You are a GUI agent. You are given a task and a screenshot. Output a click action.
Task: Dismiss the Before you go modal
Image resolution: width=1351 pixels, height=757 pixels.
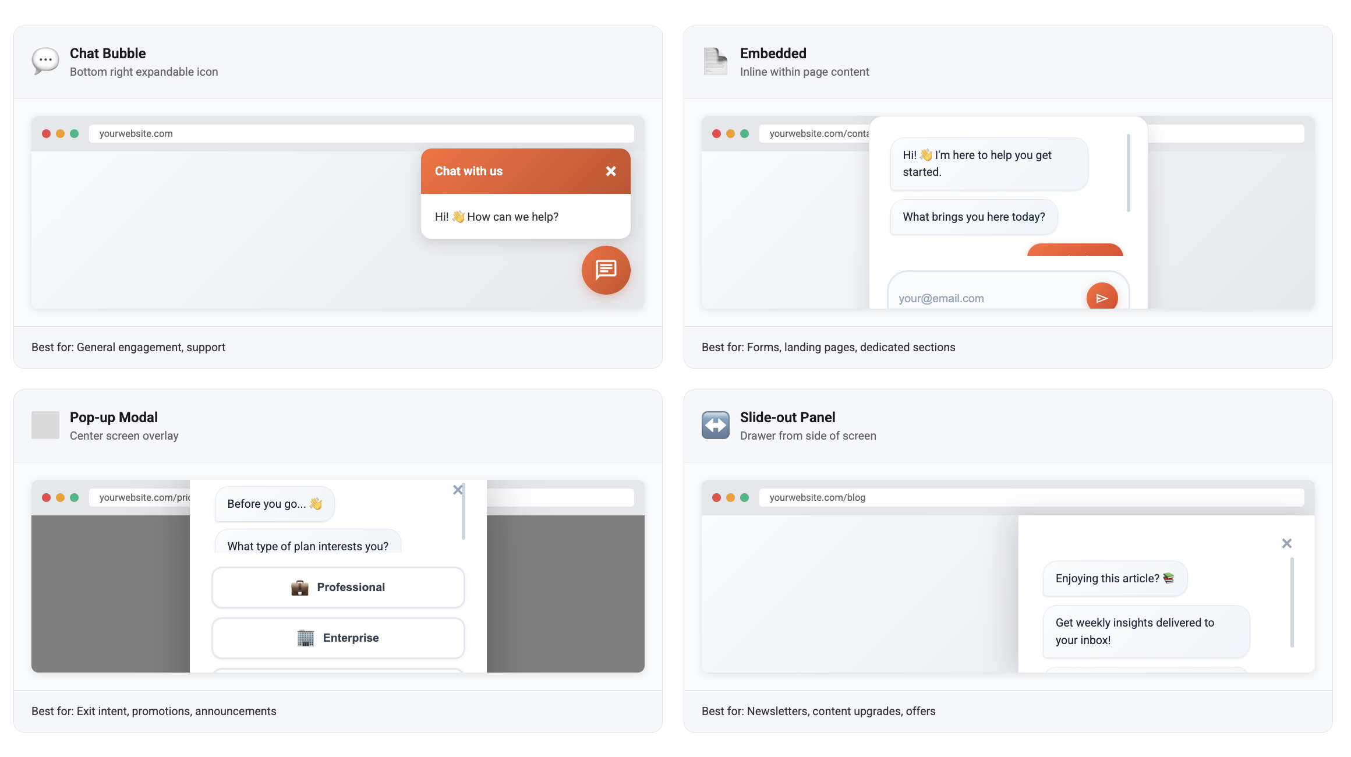click(458, 490)
